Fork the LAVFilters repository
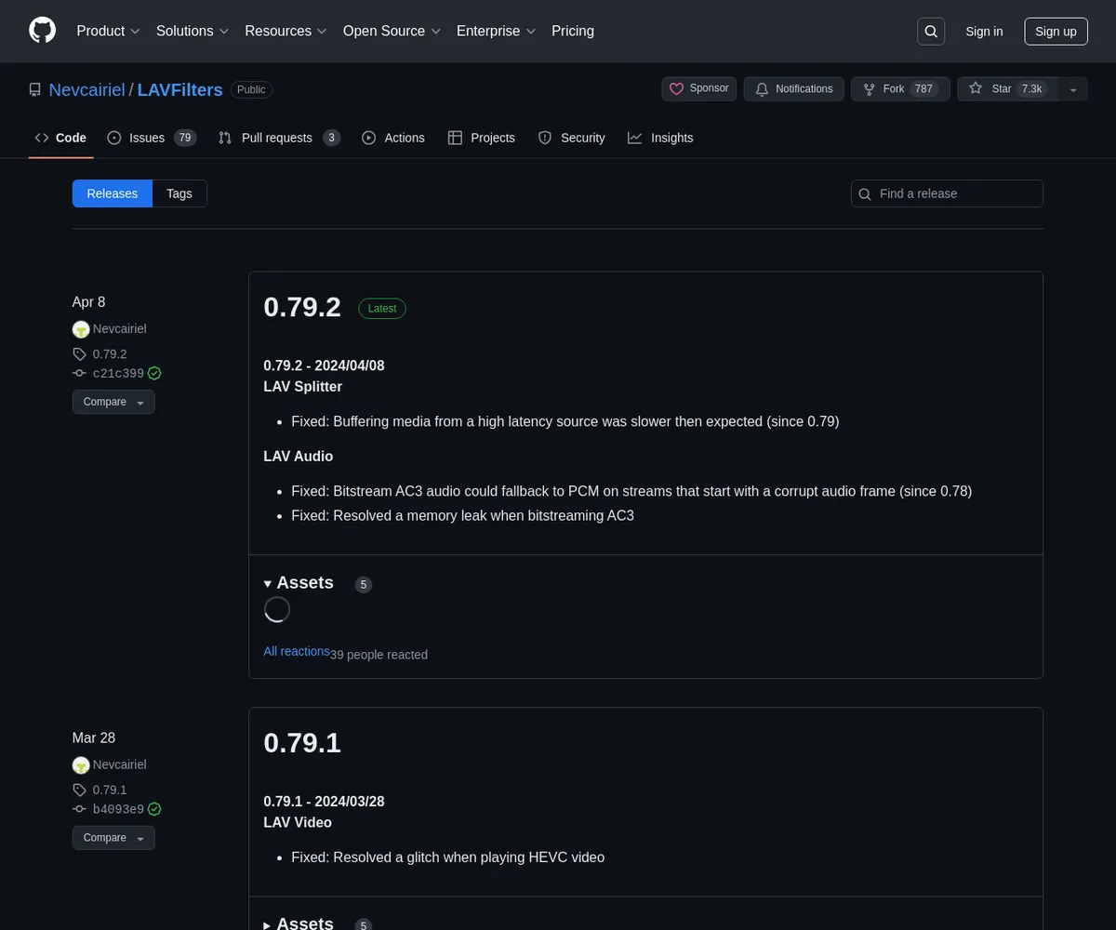Viewport: 1116px width, 930px height. pyautogui.click(x=900, y=89)
